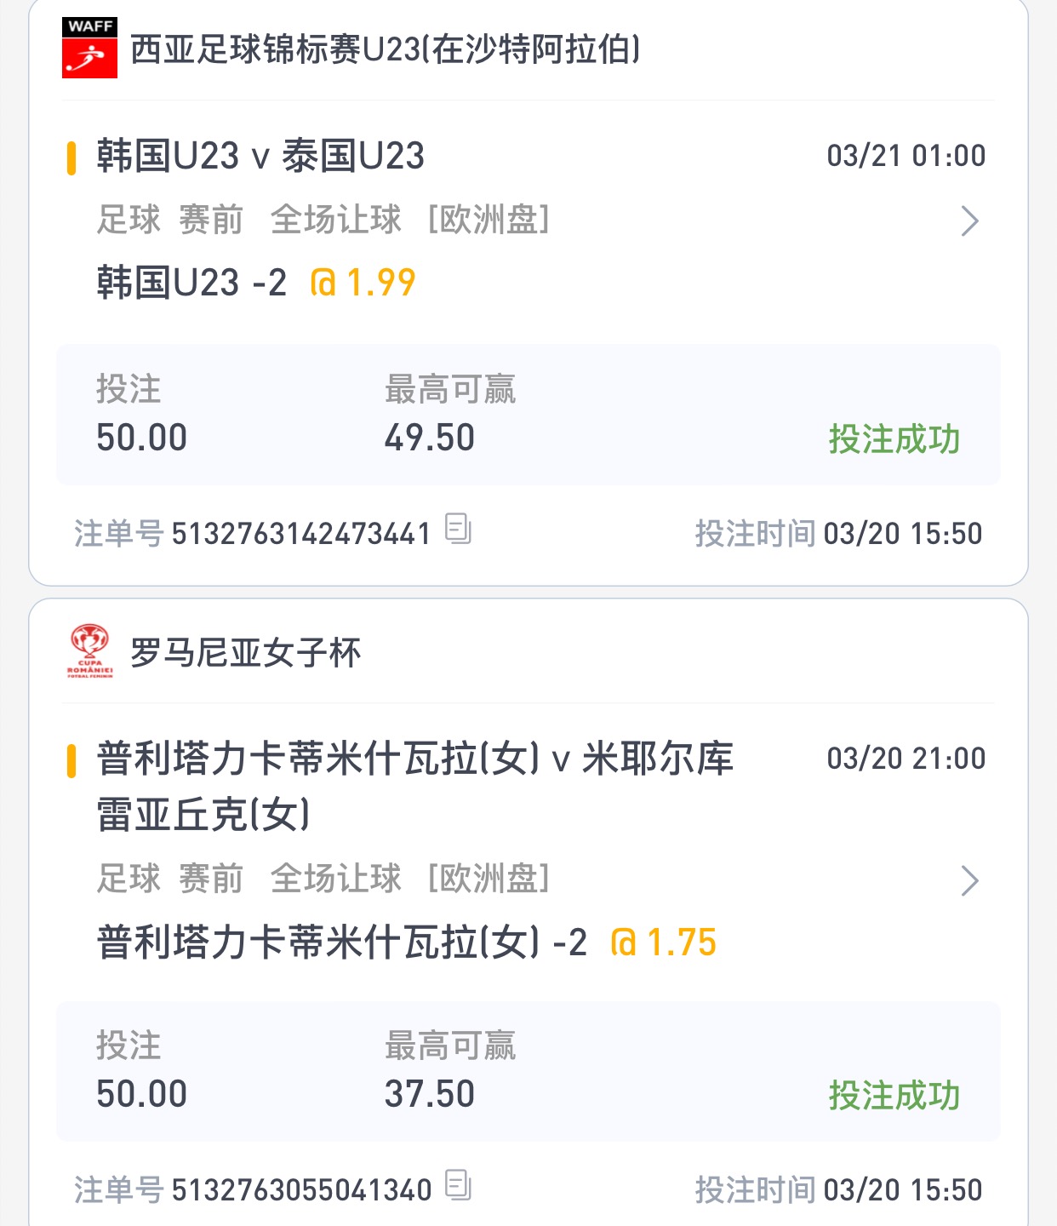The image size is (1057, 1226).
Task: Open 西亚足球锦标赛U23 league title
Action: pyautogui.click(x=385, y=49)
